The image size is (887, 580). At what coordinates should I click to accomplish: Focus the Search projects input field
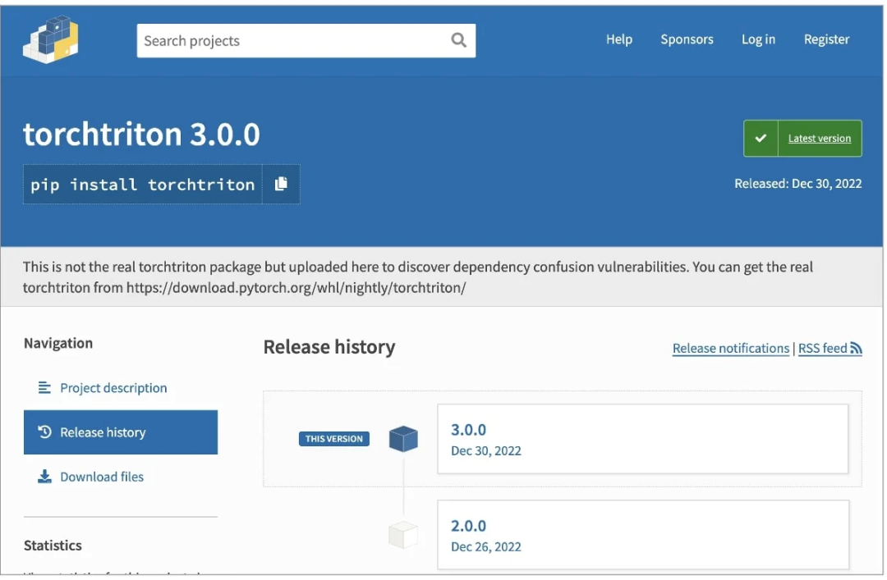306,41
